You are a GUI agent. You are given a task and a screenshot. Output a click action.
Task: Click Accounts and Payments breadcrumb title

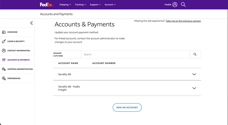pos(56,14)
